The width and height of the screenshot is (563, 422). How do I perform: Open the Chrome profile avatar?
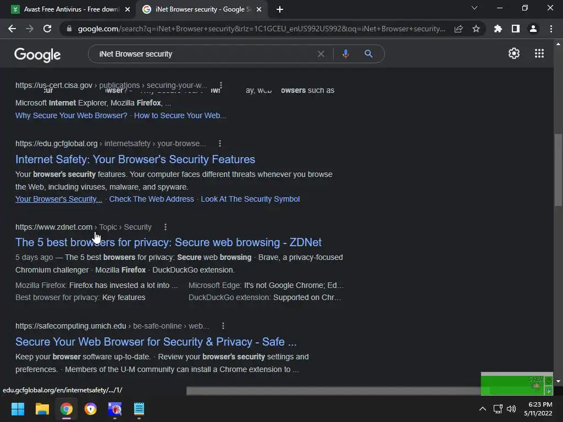pyautogui.click(x=533, y=29)
